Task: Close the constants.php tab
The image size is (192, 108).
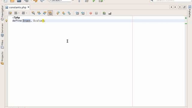Action: click(28, 7)
